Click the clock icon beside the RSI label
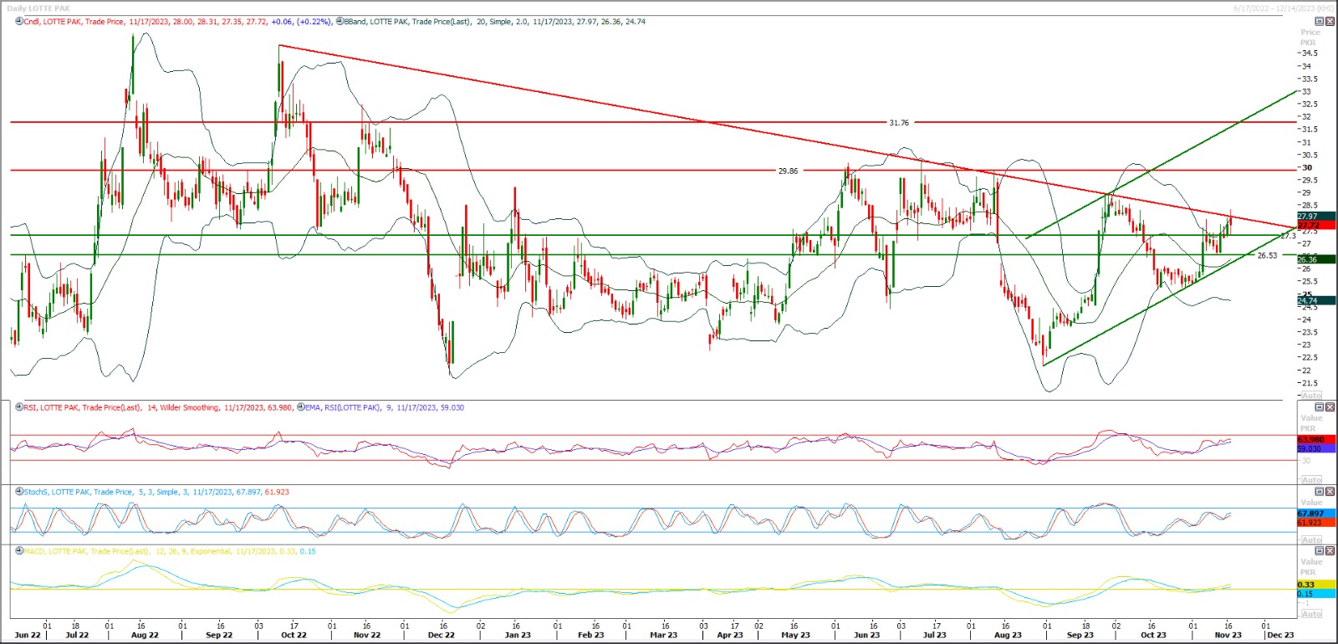 coord(19,407)
